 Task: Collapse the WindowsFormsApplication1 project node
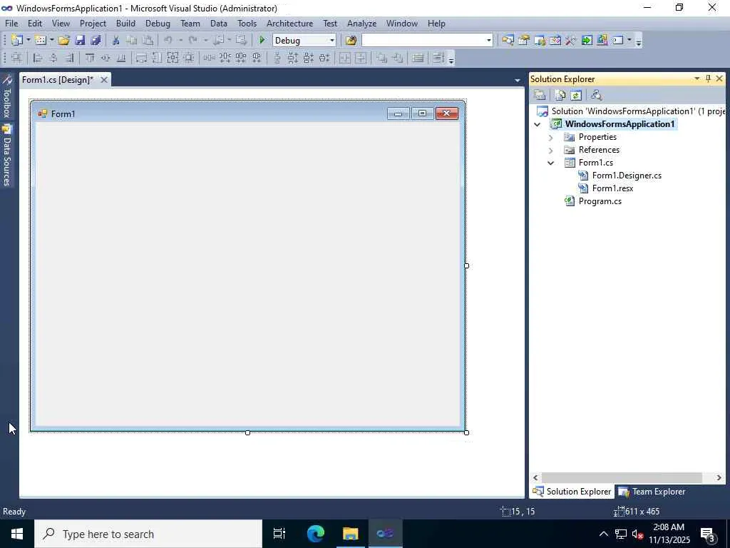(538, 124)
